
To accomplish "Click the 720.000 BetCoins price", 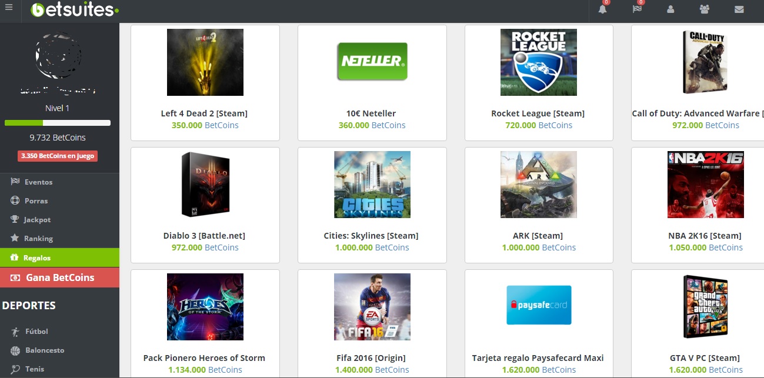I will point(539,125).
